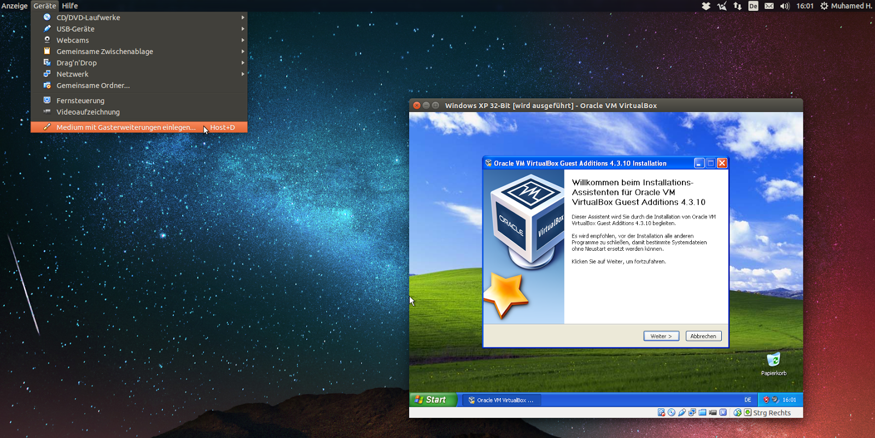Click the hard disk activity status icon

[661, 412]
